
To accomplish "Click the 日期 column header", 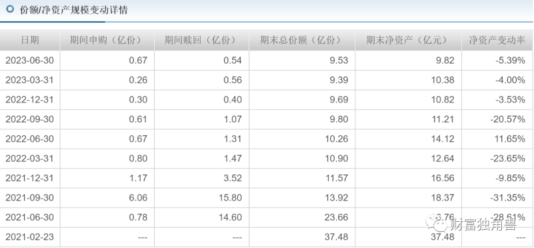I will (x=30, y=40).
